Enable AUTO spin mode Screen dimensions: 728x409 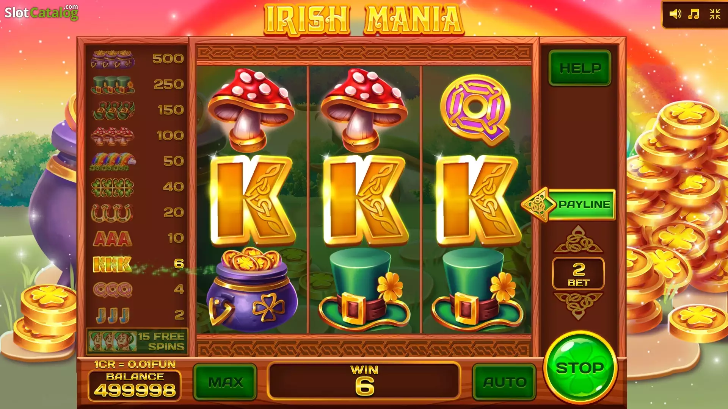504,382
